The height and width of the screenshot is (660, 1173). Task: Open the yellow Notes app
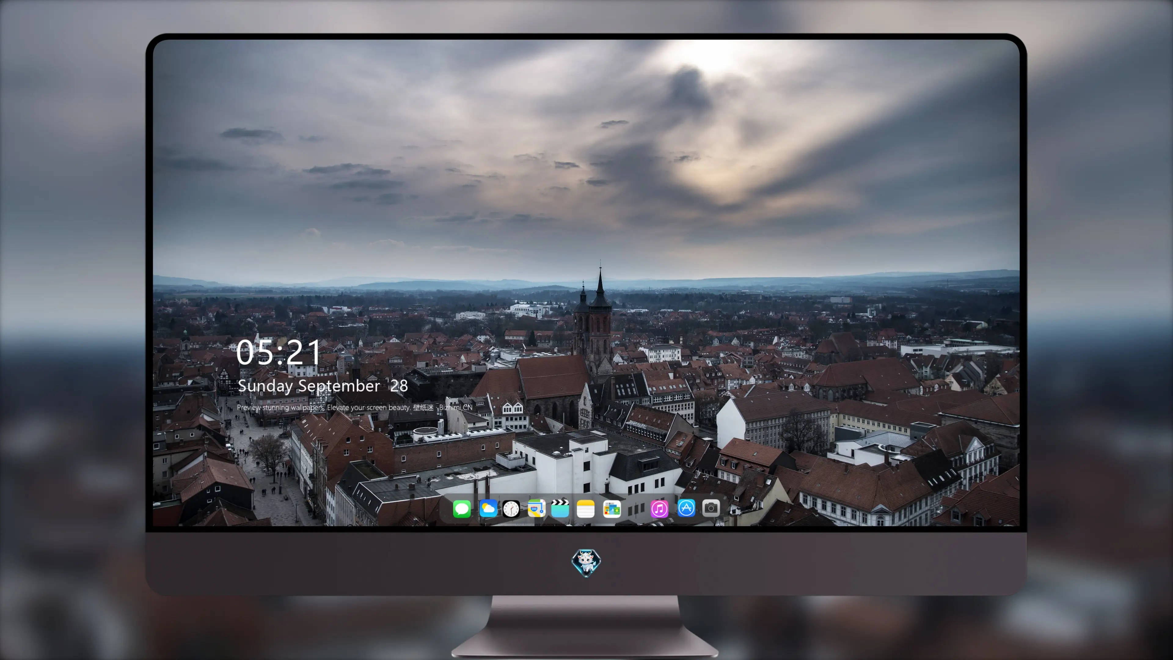click(x=586, y=508)
